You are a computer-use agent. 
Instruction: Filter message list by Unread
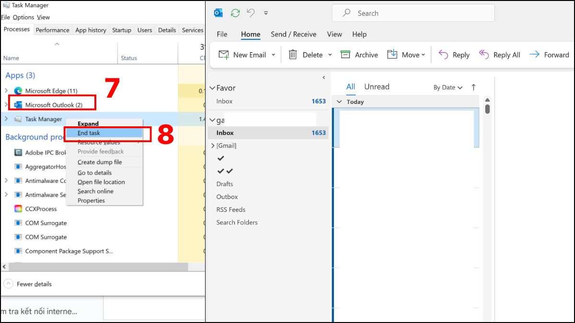[377, 87]
